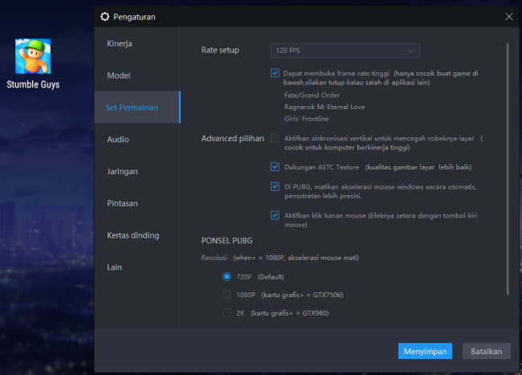Click the Menyimpan button
522x375 pixels.
coord(425,351)
